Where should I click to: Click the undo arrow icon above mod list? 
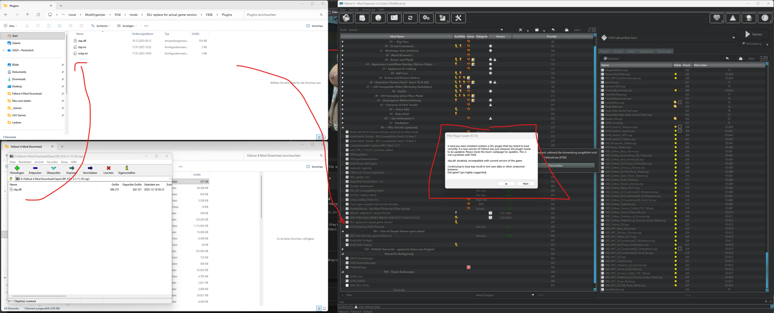[553, 30]
